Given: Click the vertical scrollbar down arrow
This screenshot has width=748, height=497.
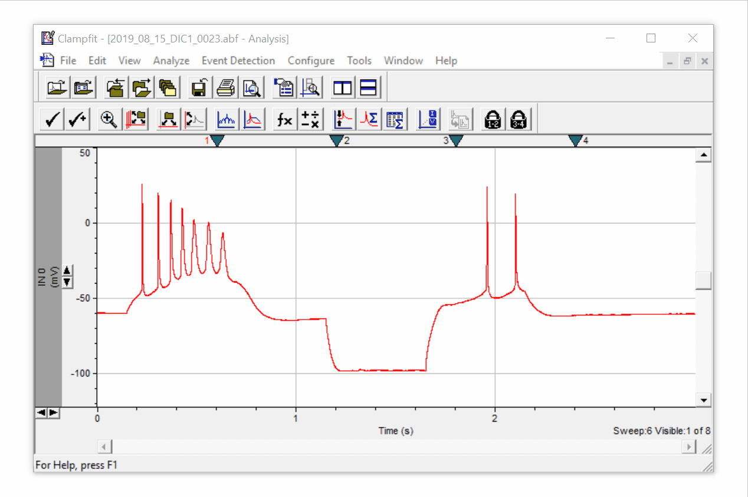Looking at the screenshot, I should (703, 400).
